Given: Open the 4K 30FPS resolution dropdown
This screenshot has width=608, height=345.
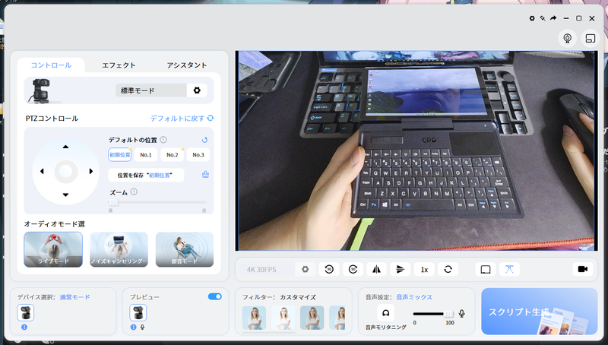Looking at the screenshot, I should [x=269, y=269].
